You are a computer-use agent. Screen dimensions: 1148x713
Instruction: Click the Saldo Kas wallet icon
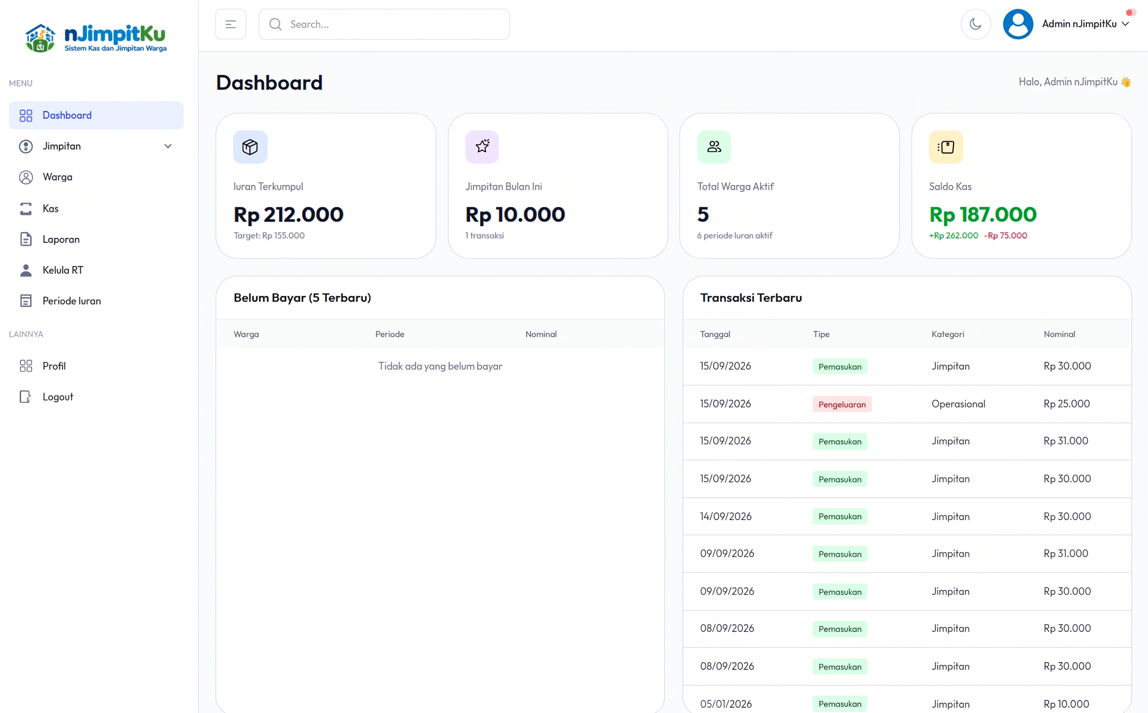tap(946, 147)
